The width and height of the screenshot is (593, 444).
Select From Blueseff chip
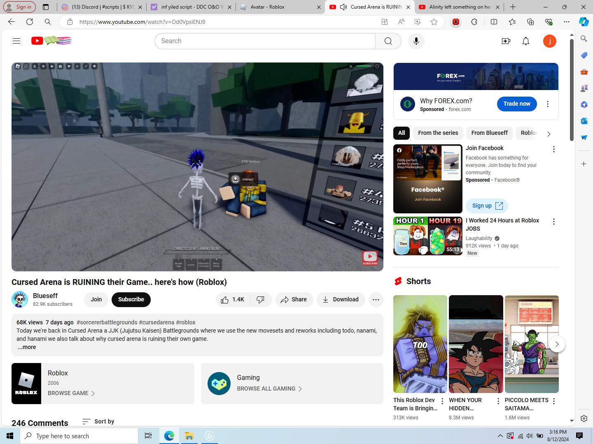coord(490,133)
